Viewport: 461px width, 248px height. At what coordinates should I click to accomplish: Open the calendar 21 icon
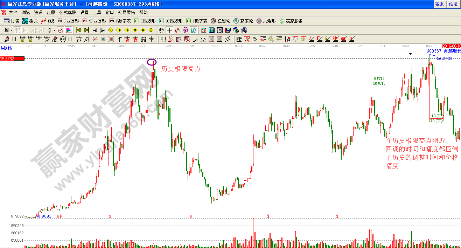click(204, 30)
